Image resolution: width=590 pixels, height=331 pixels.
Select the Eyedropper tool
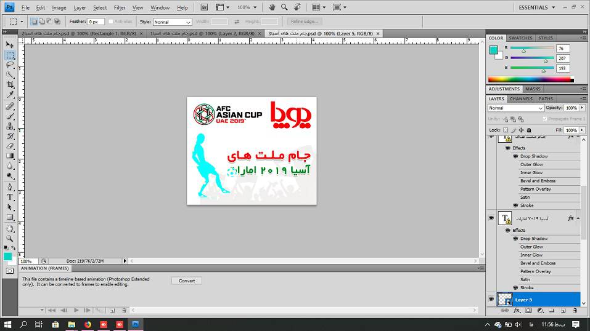(x=10, y=95)
